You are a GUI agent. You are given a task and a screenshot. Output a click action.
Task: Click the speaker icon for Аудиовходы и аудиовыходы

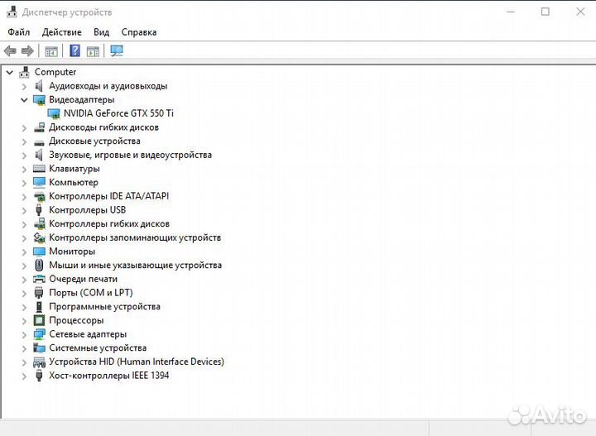38,86
